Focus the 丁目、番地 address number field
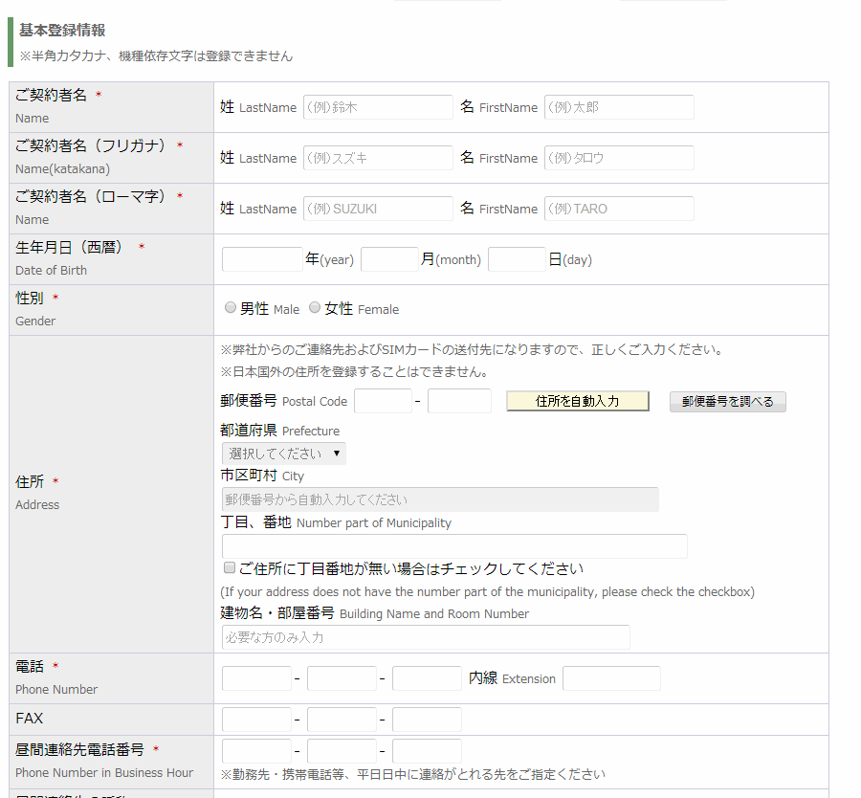The image size is (861, 798). coord(454,546)
